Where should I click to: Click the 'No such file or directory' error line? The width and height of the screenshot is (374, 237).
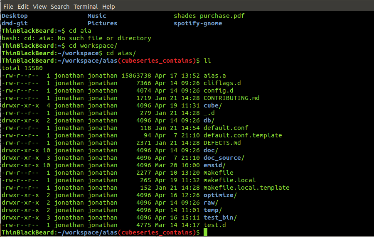point(76,38)
